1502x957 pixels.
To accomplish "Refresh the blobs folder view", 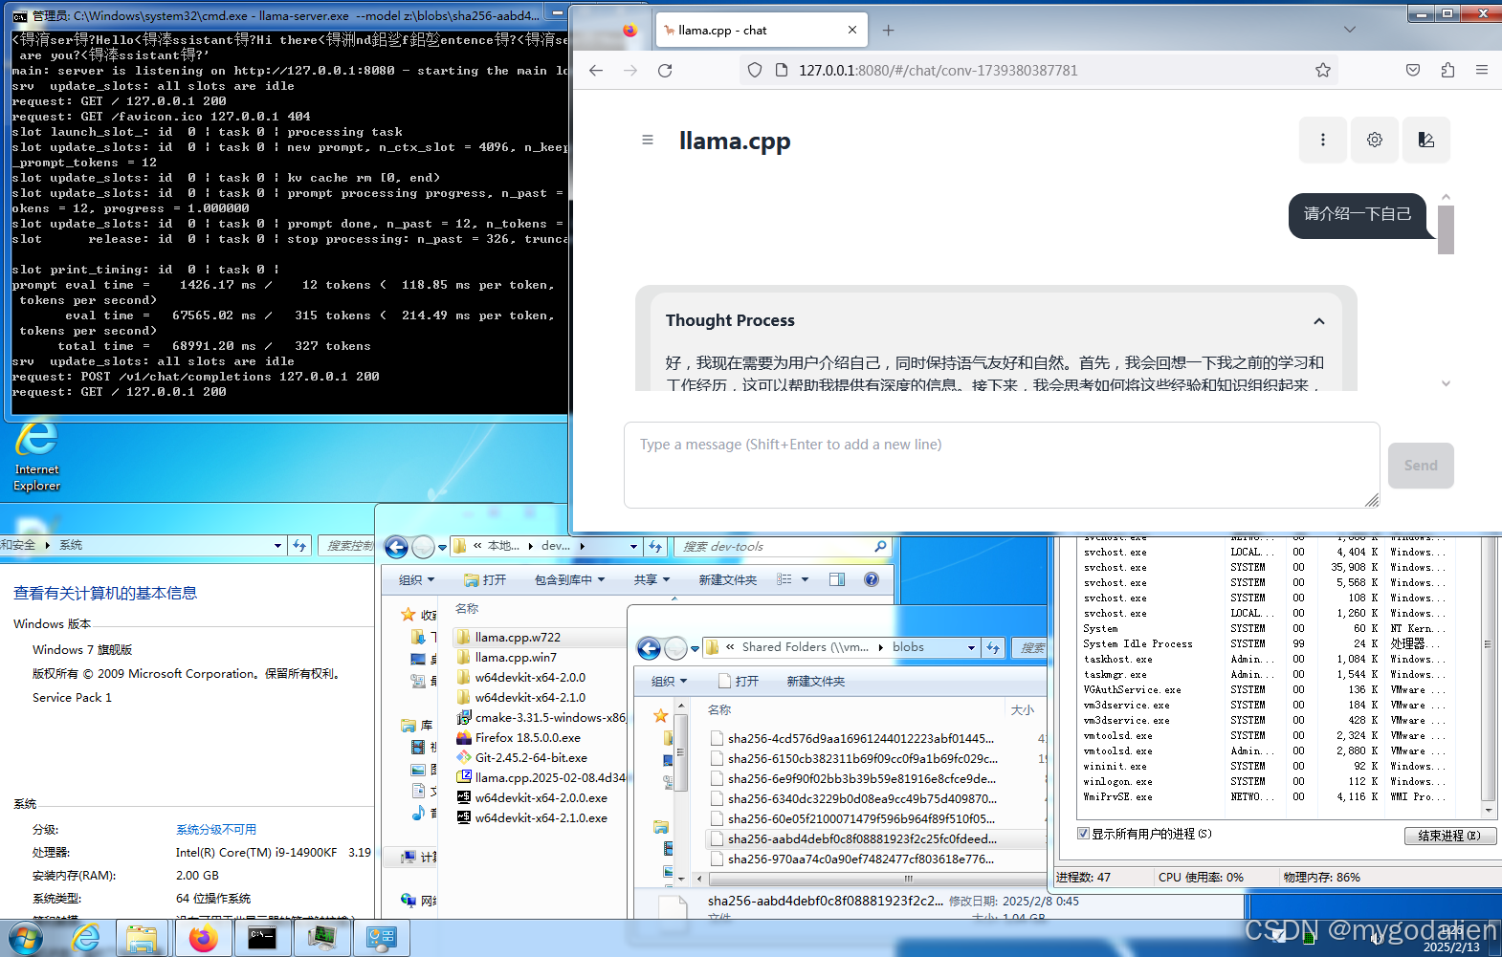I will pyautogui.click(x=993, y=647).
